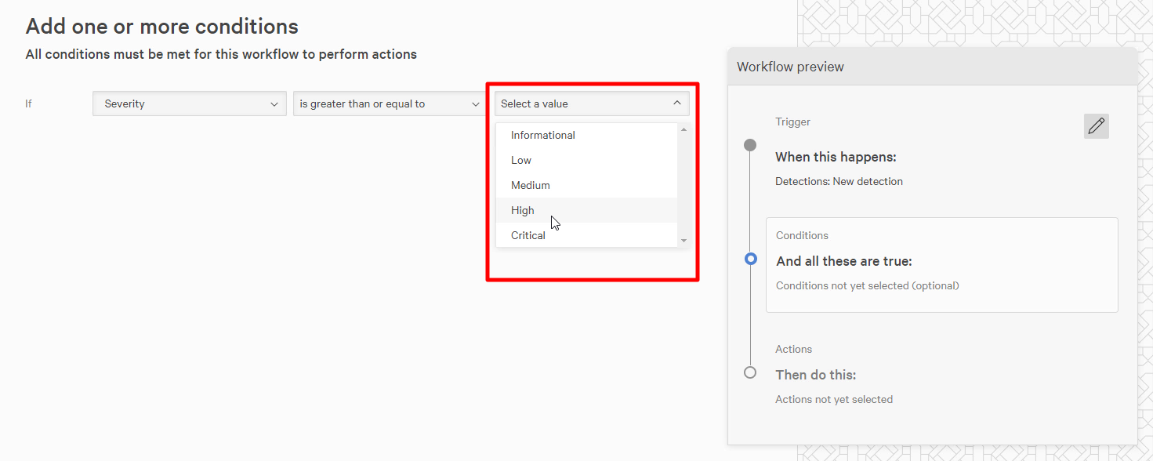This screenshot has height=461, width=1153.
Task: Click the scroll up arrow in value list
Action: [683, 130]
